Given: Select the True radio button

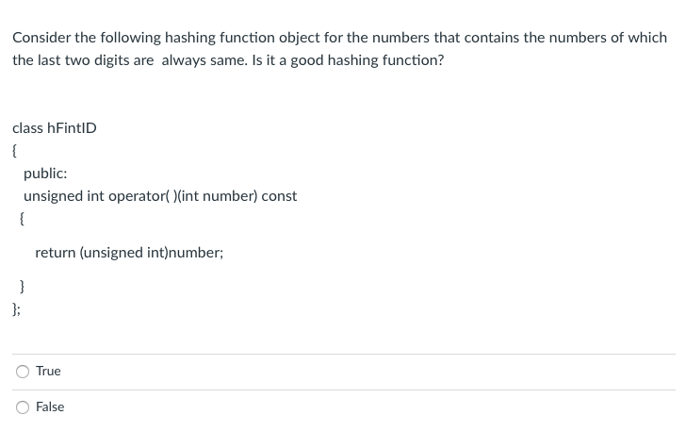Looking at the screenshot, I should click(23, 372).
